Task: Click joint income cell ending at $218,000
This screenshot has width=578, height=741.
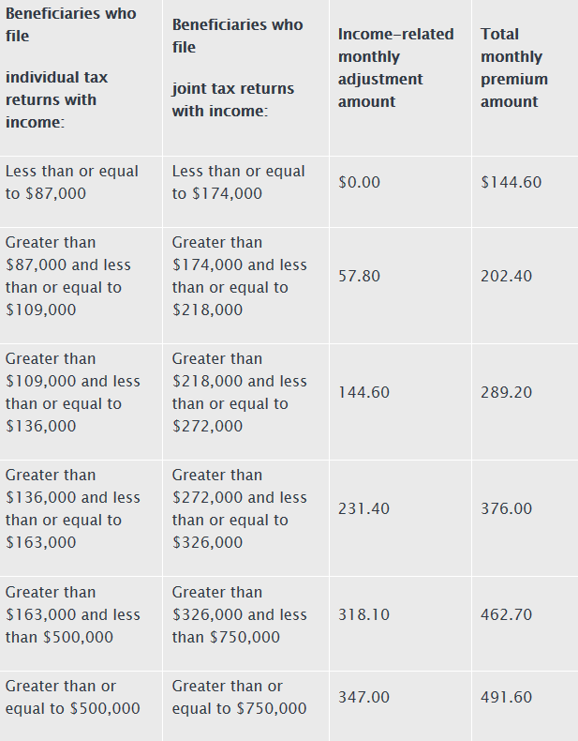Action: coord(239,276)
